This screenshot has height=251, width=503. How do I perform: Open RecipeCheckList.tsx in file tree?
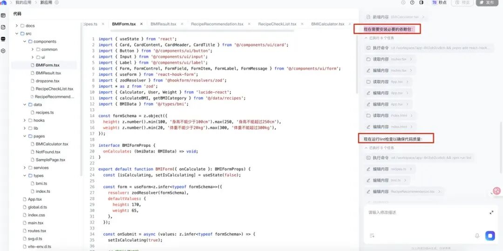(x=54, y=89)
